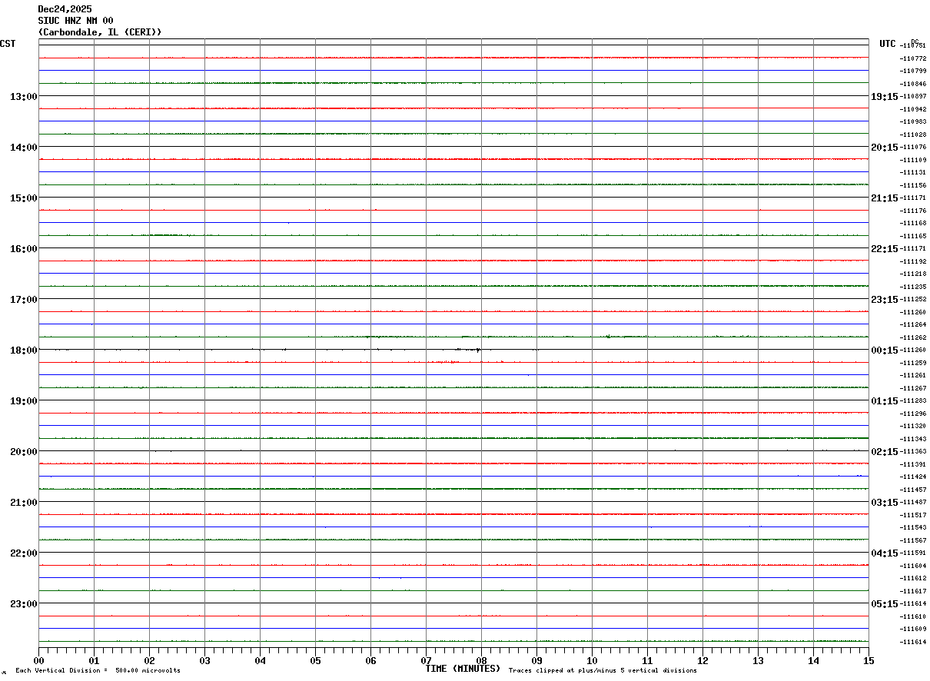Click minute tick label 12 on time axis
This screenshot has width=930, height=681.
(x=702, y=660)
